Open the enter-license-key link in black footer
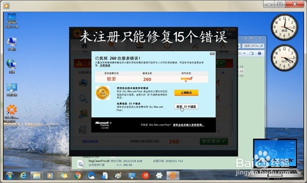This screenshot has width=307, height=183. [189, 125]
